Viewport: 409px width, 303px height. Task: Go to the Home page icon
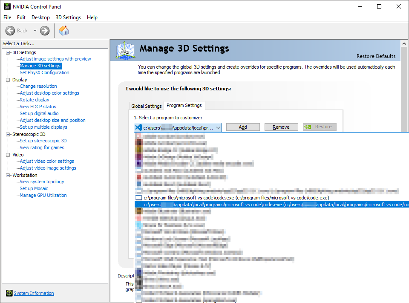pyautogui.click(x=64, y=31)
